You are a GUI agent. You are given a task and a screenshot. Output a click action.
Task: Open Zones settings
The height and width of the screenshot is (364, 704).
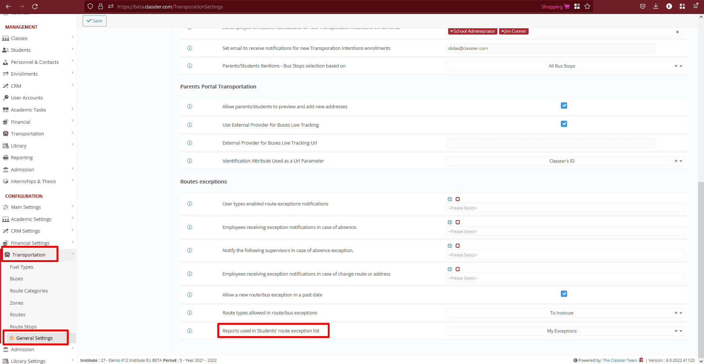pyautogui.click(x=17, y=303)
